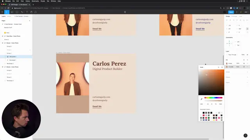250x140 pixels.
Task: Click the frame icon of 'v1 - Dark Blue' layer
Action: click(x=2, y=36)
